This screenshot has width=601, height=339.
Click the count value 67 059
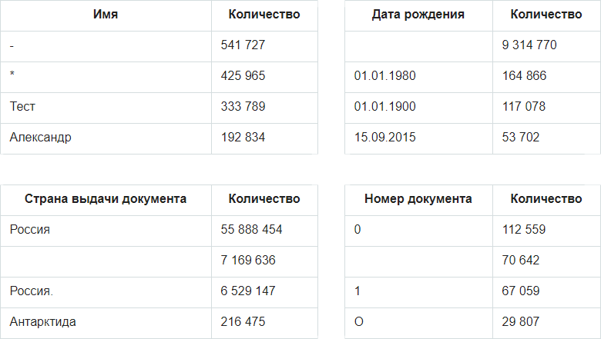pos(520,291)
